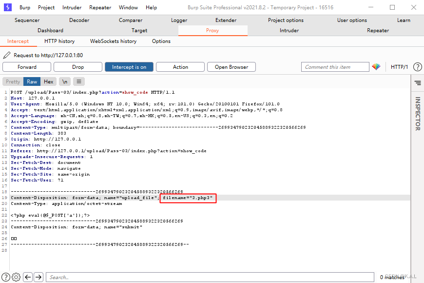Click the Drop button
Viewport: 424px width, 283px height.
click(x=78, y=67)
